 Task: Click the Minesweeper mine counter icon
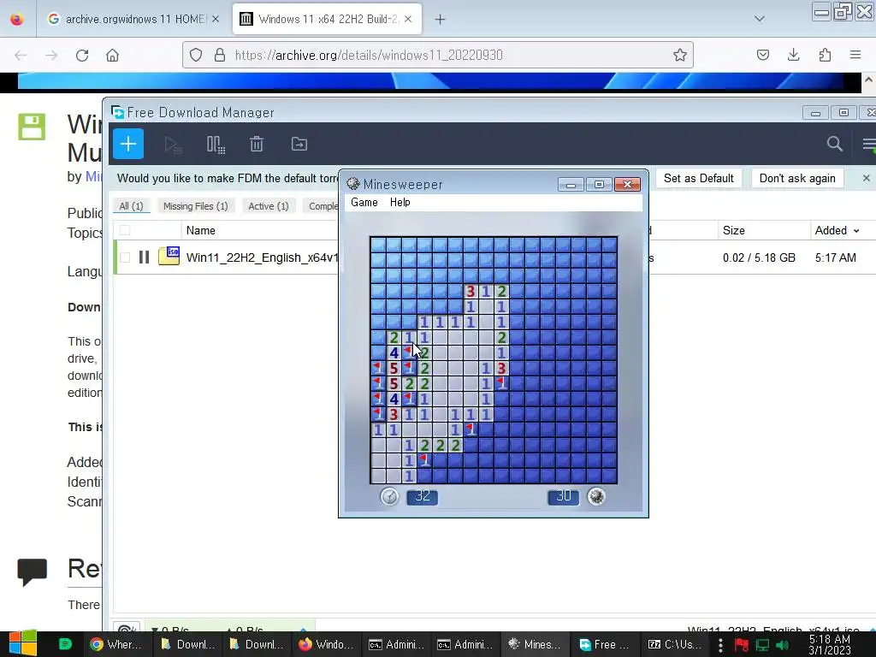(x=596, y=496)
